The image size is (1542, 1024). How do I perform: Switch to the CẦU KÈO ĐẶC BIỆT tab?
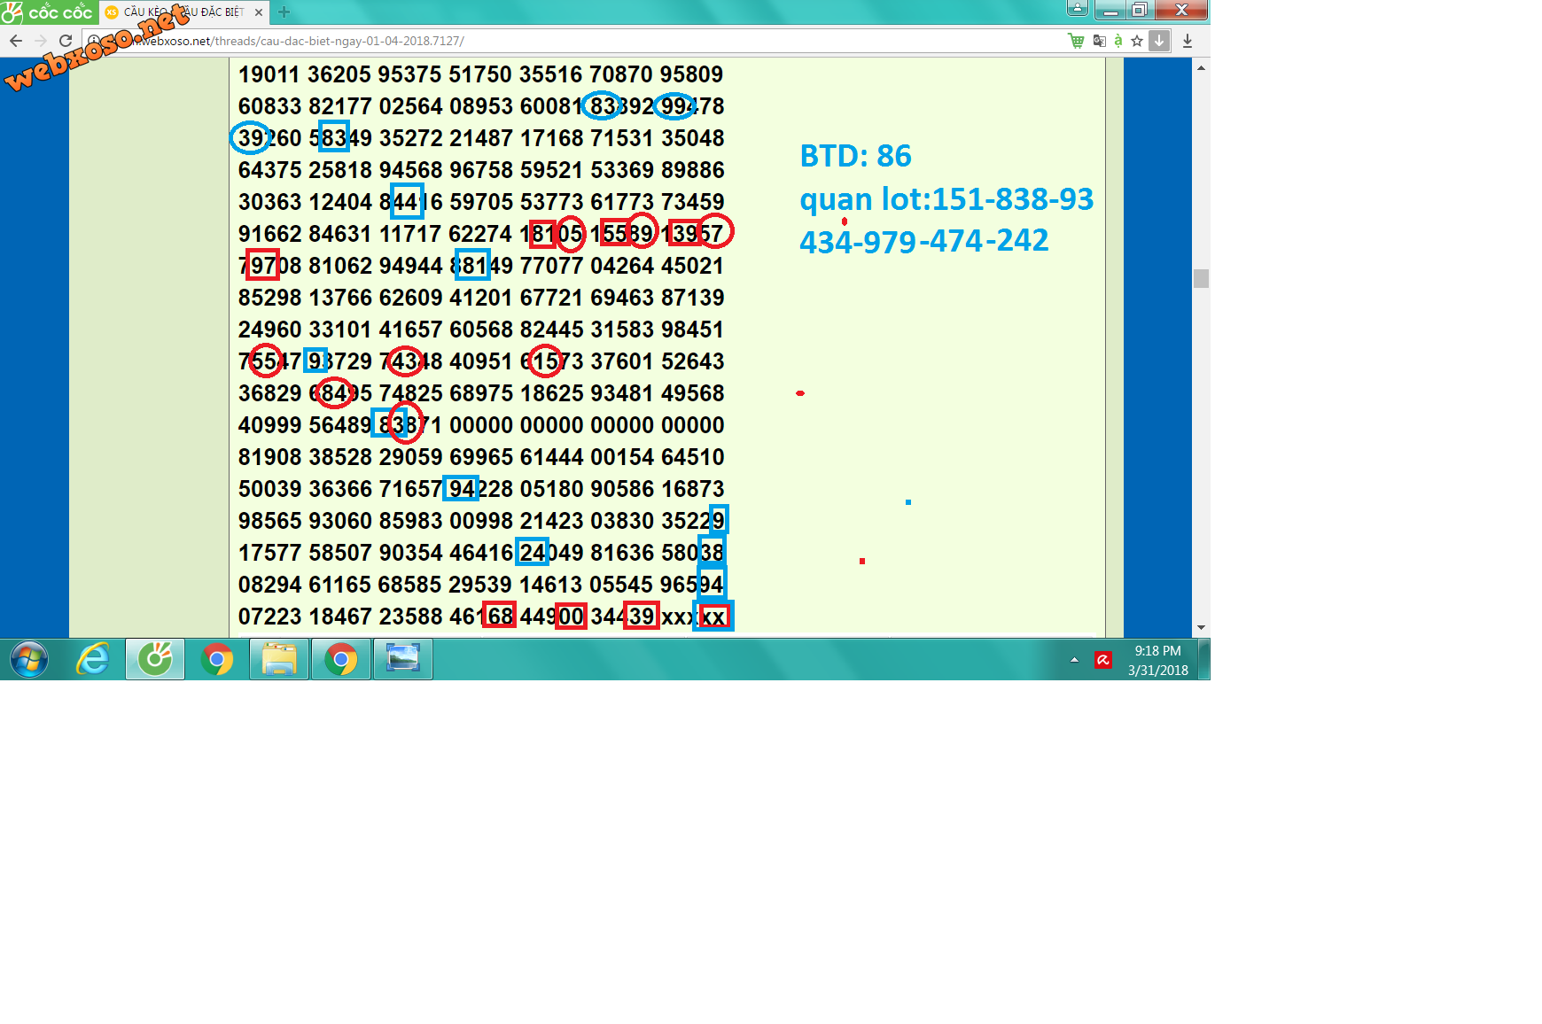(x=184, y=12)
